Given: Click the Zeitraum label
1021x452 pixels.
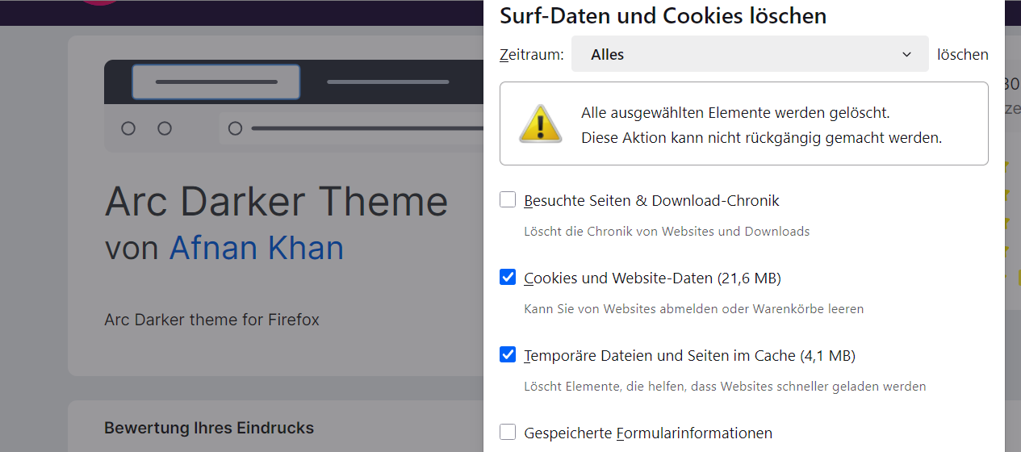Looking at the screenshot, I should pos(531,55).
